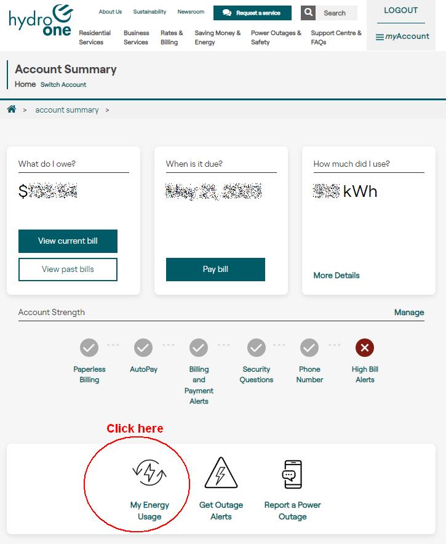
Task: Open the Support Centre & FAQs menu
Action: [336, 38]
